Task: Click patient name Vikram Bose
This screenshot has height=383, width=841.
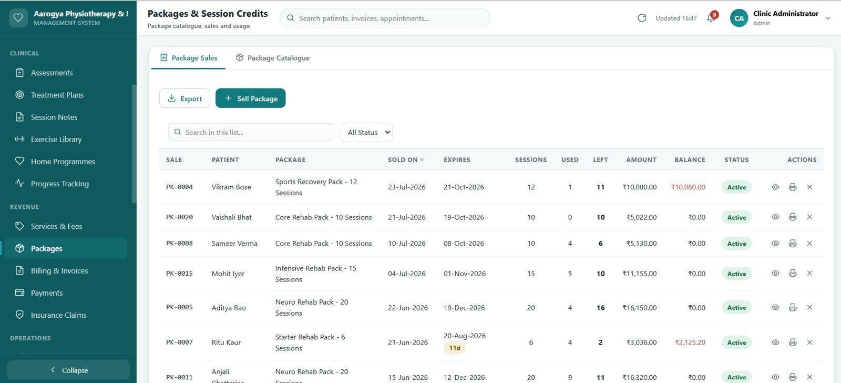Action: [x=231, y=187]
